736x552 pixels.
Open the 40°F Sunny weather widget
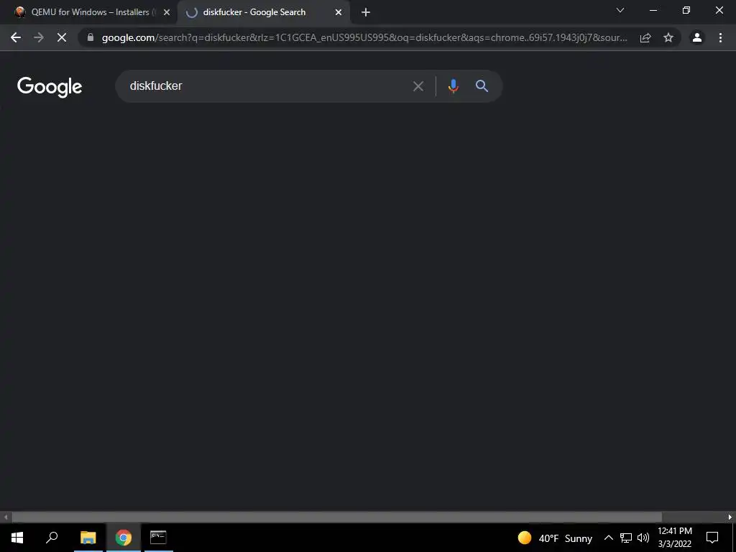[x=555, y=538]
